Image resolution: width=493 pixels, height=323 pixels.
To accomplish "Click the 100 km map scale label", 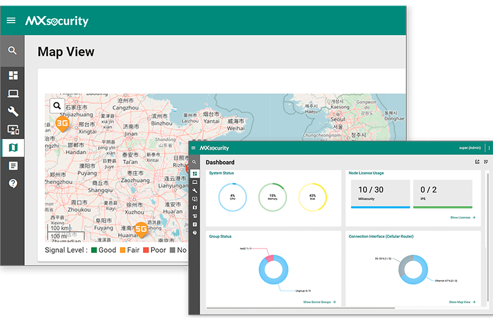I will [x=60, y=228].
